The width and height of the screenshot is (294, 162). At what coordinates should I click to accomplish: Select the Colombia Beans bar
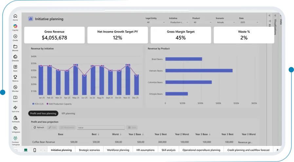[x=188, y=82]
